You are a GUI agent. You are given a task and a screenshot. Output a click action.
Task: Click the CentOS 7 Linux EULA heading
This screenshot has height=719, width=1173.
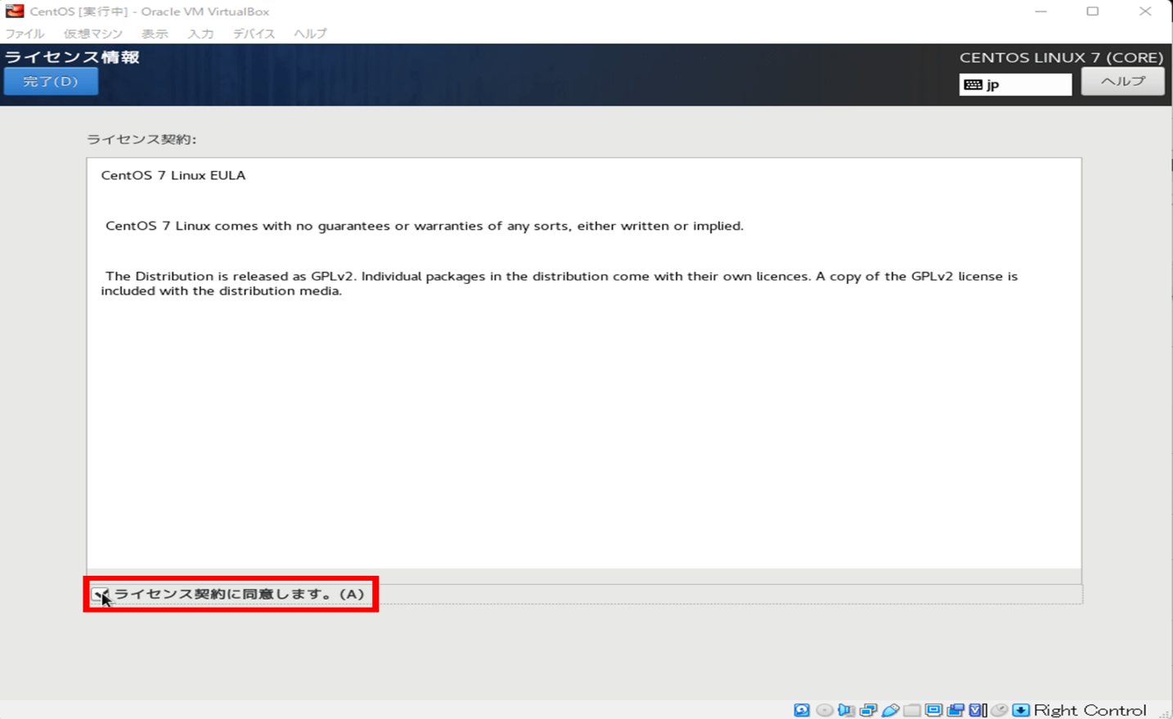pos(173,175)
